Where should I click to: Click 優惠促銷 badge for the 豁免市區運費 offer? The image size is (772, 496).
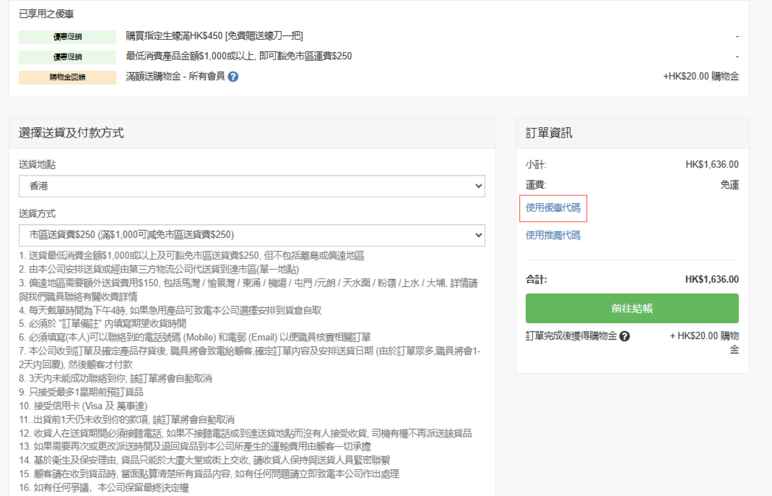(68, 57)
